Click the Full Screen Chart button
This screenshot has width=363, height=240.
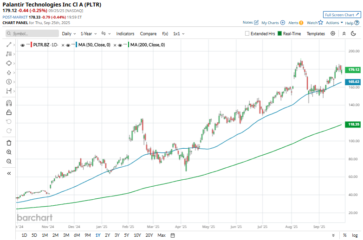[342, 15]
